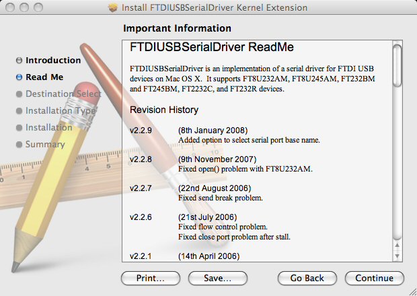Click the 'v2.2.1' version entry
Viewport: 417px width, 296px height.
click(x=141, y=256)
